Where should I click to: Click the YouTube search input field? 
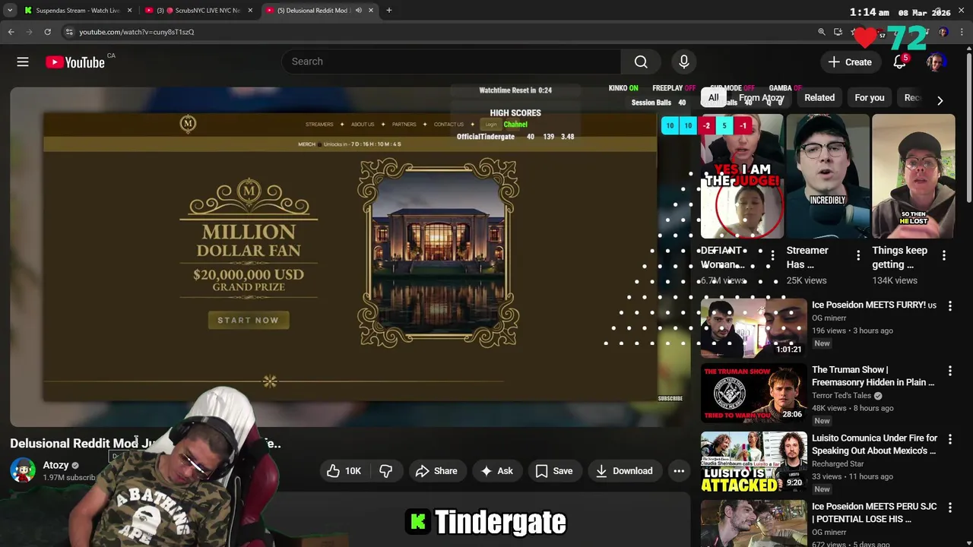[x=451, y=62]
